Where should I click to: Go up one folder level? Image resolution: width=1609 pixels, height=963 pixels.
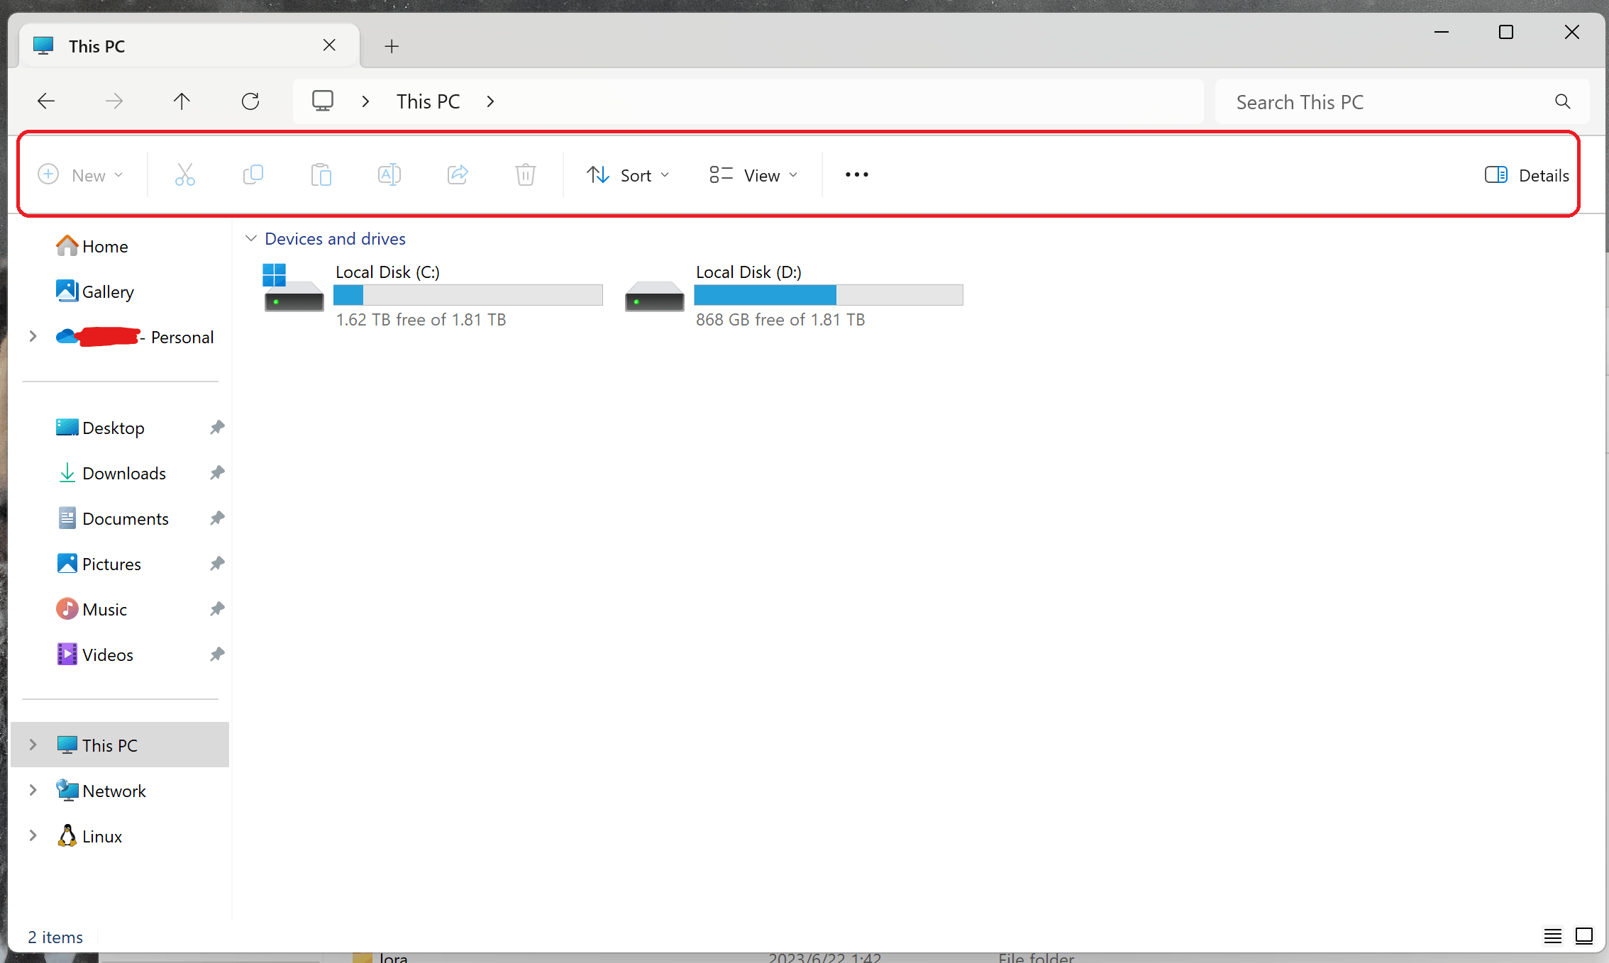coord(182,101)
